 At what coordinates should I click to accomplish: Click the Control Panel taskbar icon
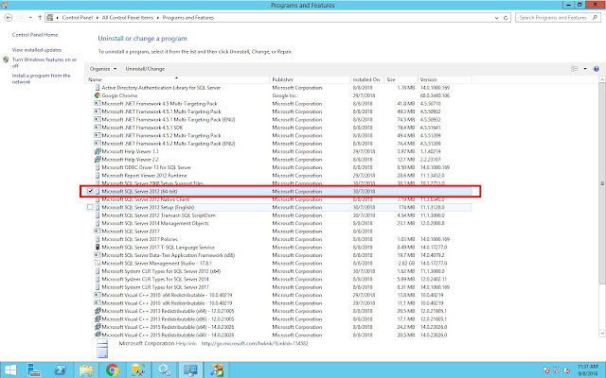tap(190, 370)
